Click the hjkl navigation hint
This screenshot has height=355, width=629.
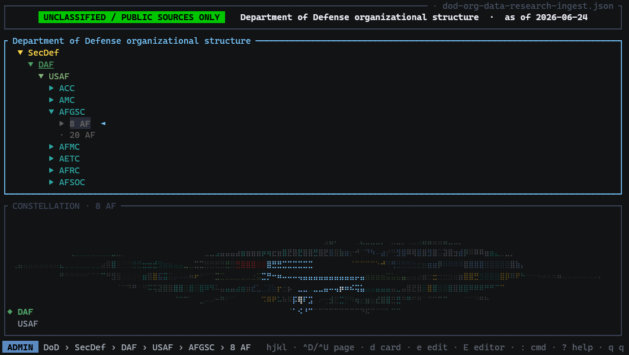pyautogui.click(x=277, y=347)
